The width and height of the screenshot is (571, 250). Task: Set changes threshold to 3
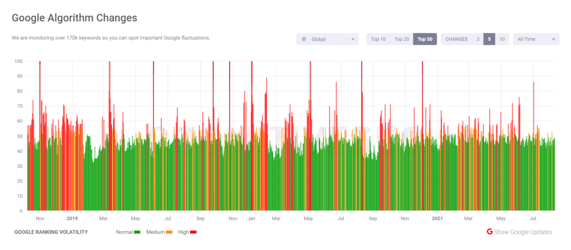coord(478,39)
